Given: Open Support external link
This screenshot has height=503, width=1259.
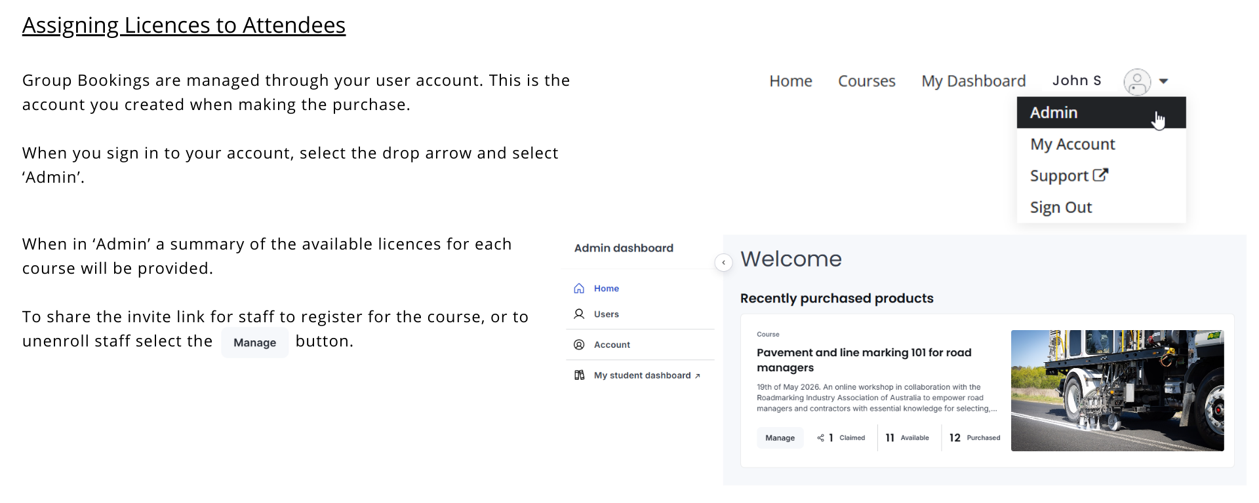Looking at the screenshot, I should click(x=1068, y=176).
